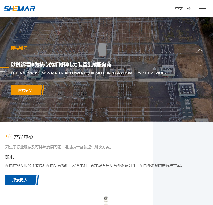Click the blue 探索更多 button in the product section

tap(20, 180)
